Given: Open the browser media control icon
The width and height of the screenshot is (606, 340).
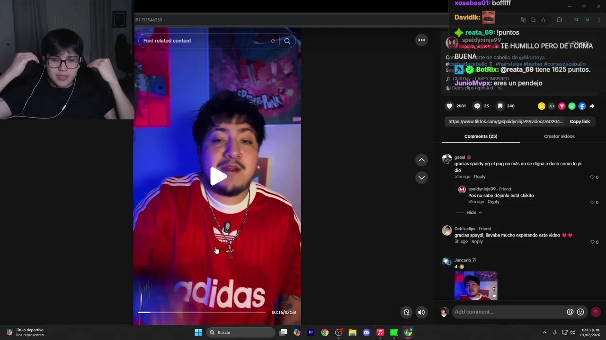Looking at the screenshot, I should (x=576, y=20).
